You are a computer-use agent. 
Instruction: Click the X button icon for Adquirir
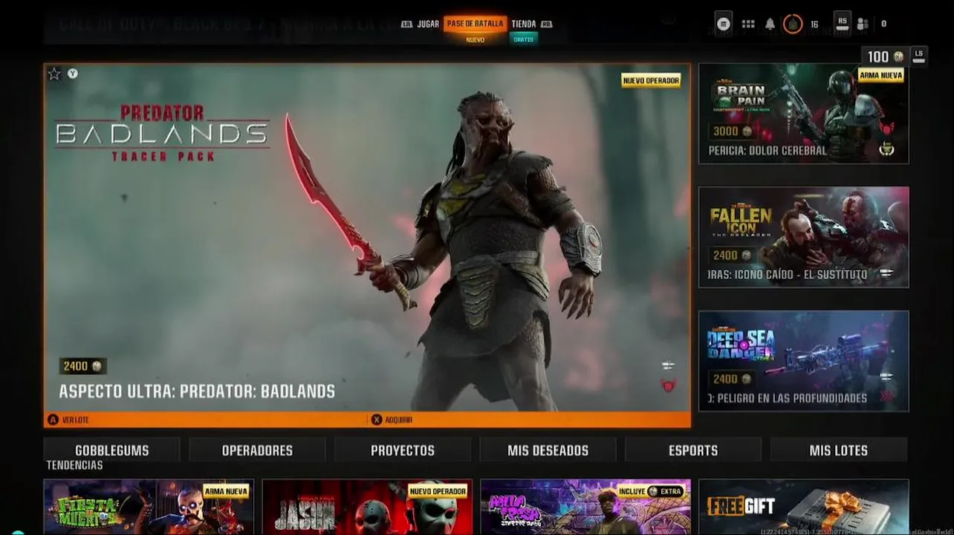(x=377, y=420)
